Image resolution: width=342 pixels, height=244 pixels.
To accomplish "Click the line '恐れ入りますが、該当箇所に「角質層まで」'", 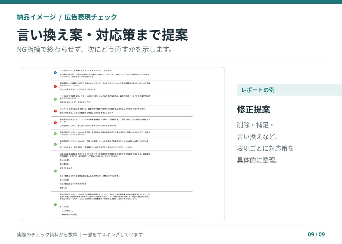I will pos(96,147).
